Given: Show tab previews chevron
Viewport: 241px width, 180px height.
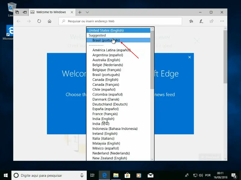Looking at the screenshot, I should [87, 12].
